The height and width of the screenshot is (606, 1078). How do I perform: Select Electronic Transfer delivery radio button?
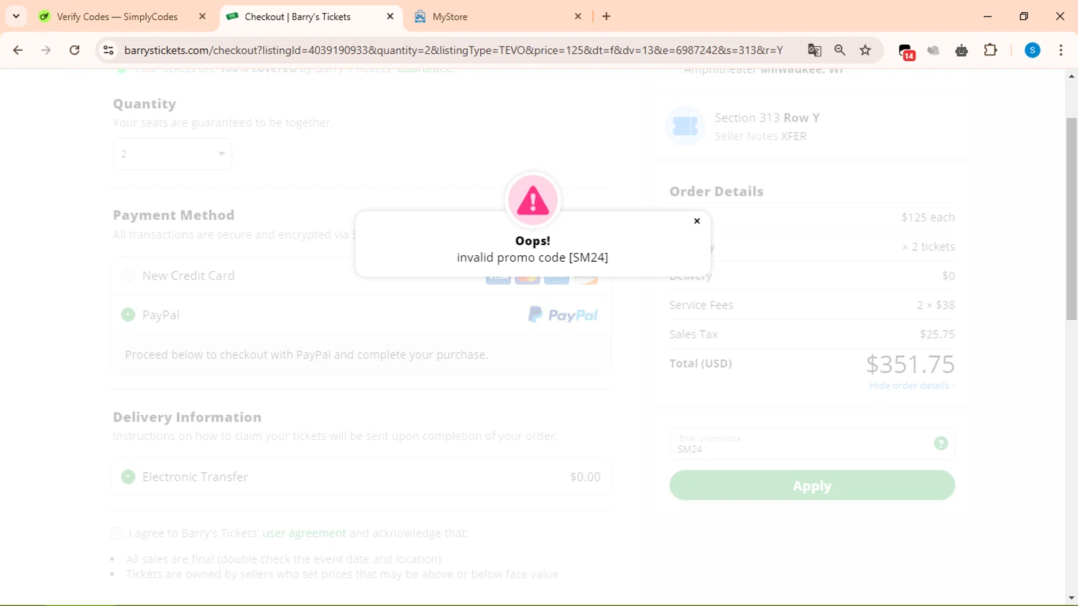pos(128,477)
